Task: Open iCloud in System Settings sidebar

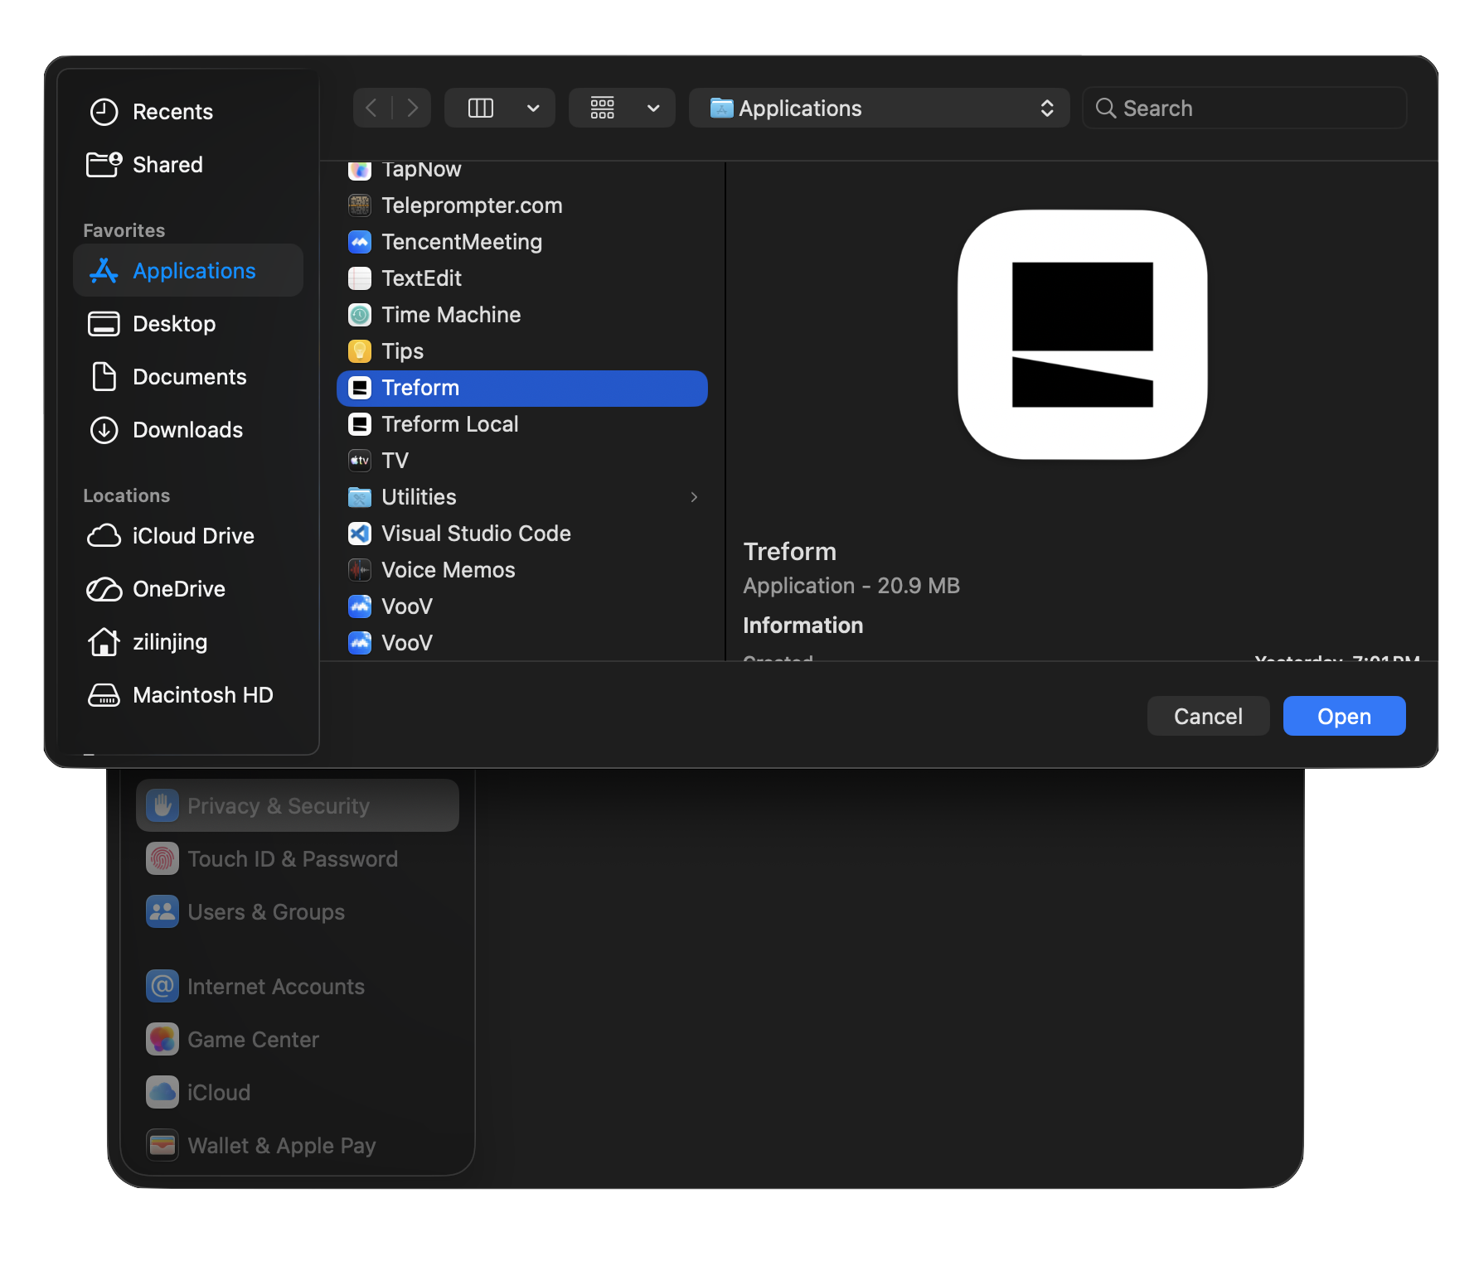Action: tap(298, 1093)
